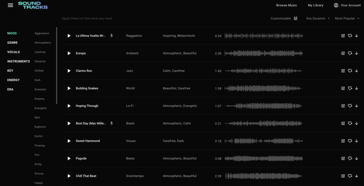Toggle the Atmospheric mood filter
The width and height of the screenshot is (364, 186).
pos(43,43)
